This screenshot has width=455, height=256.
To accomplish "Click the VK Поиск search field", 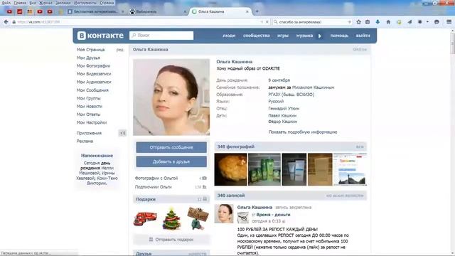I will [x=161, y=36].
